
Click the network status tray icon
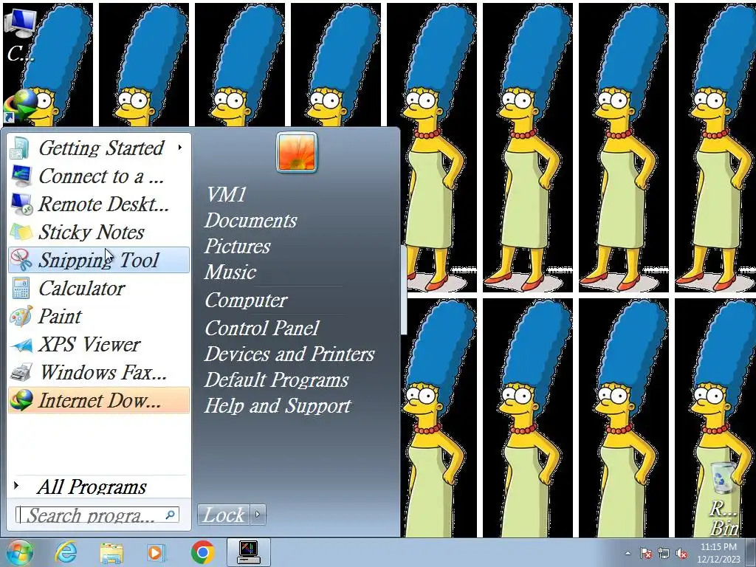click(x=664, y=554)
